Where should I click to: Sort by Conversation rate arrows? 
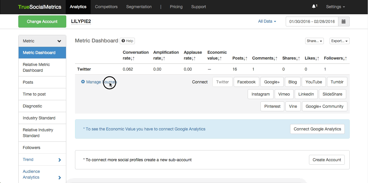point(133,58)
